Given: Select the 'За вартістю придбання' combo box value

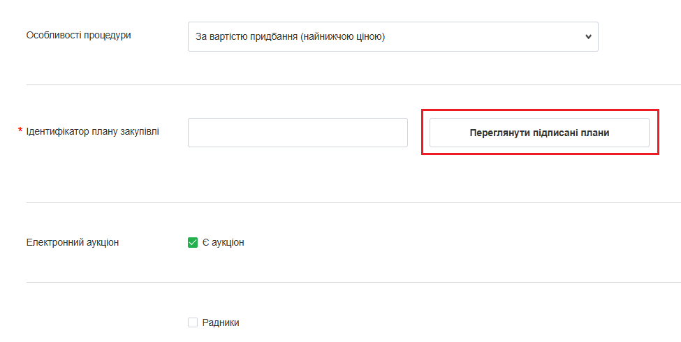Looking at the screenshot, I should point(290,36).
